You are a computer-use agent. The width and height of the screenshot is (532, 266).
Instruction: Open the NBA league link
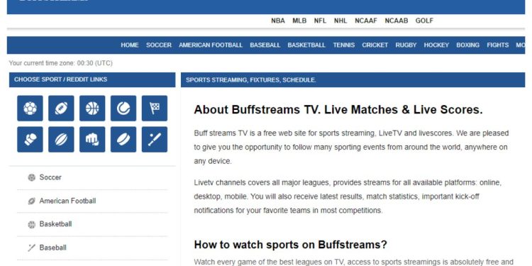278,21
